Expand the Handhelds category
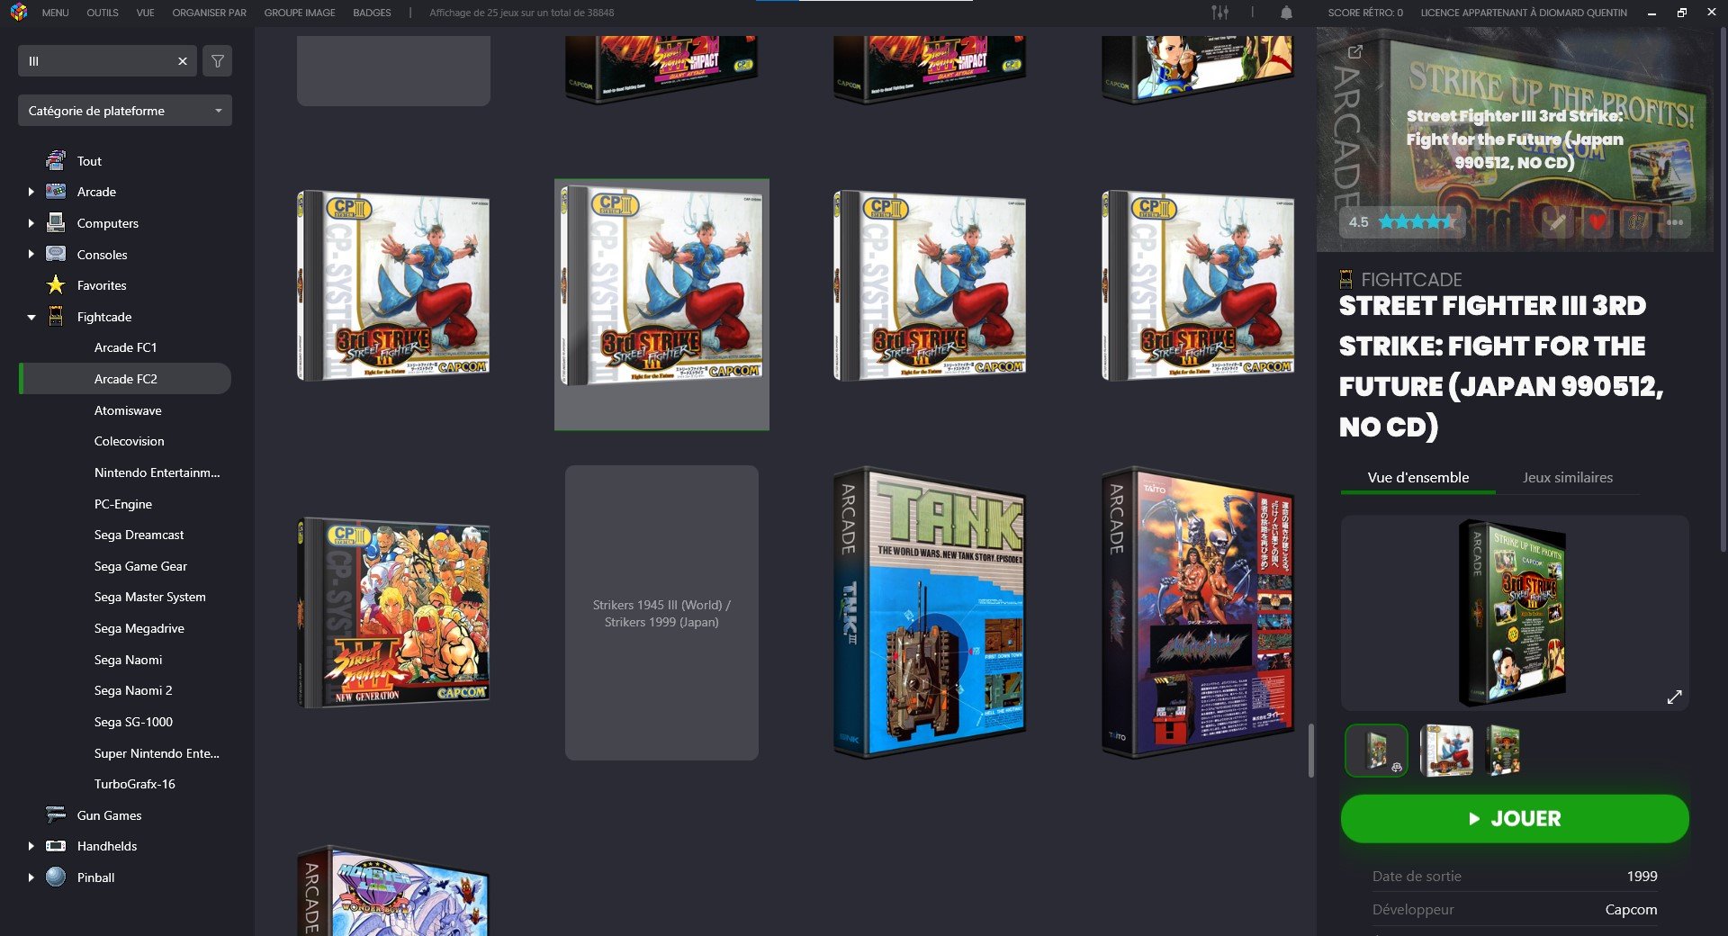The width and height of the screenshot is (1728, 936). pos(31,846)
